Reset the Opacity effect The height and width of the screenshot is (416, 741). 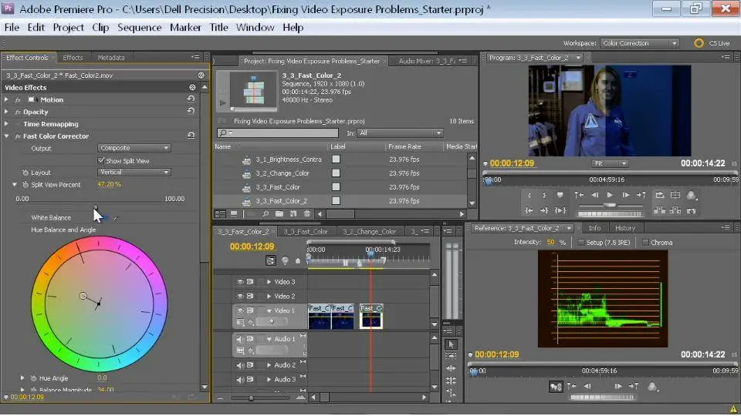coord(191,111)
